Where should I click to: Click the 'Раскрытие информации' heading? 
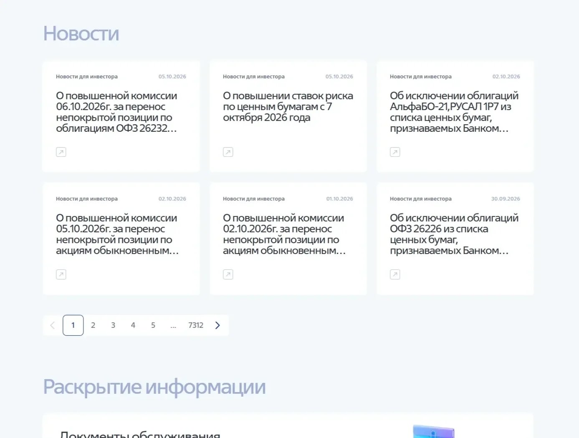(x=154, y=387)
